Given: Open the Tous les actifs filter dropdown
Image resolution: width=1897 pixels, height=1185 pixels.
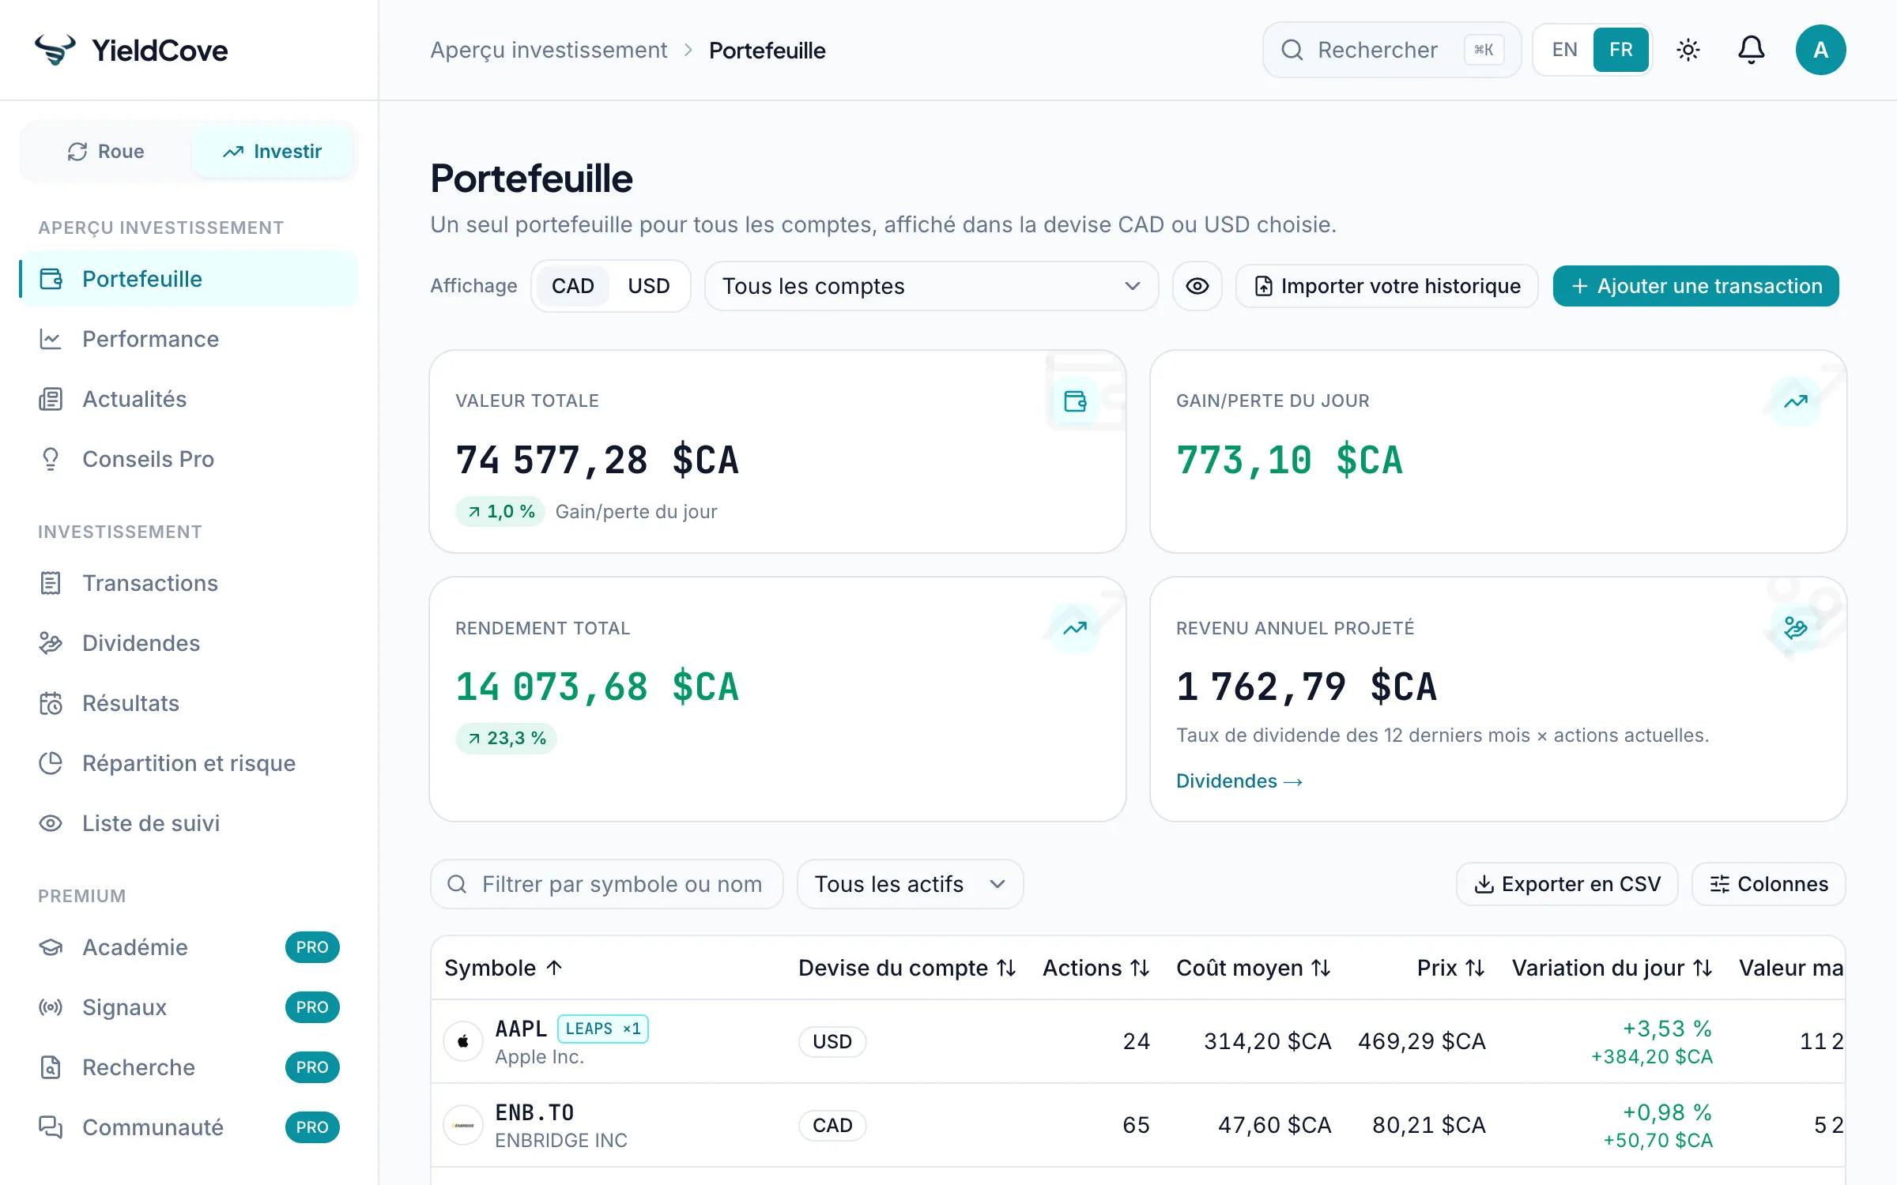Looking at the screenshot, I should (x=911, y=884).
